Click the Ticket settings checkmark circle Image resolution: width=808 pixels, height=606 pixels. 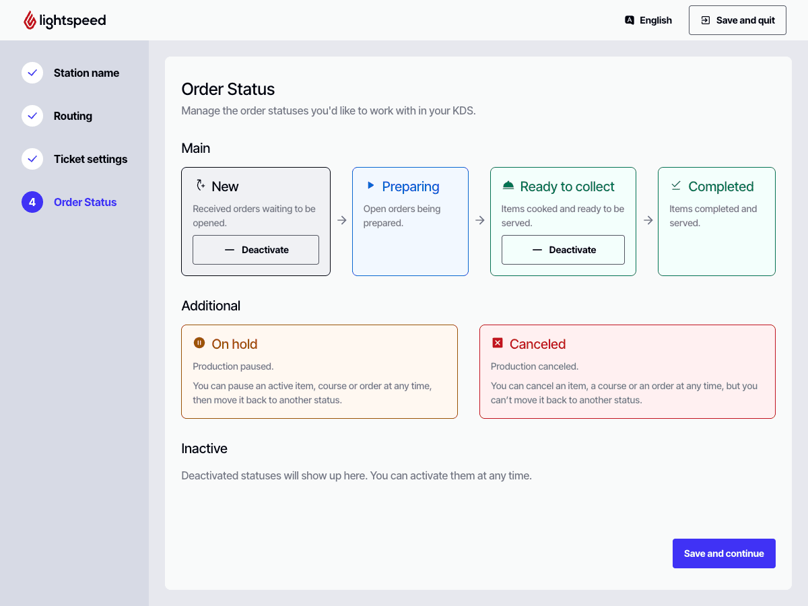tap(32, 159)
